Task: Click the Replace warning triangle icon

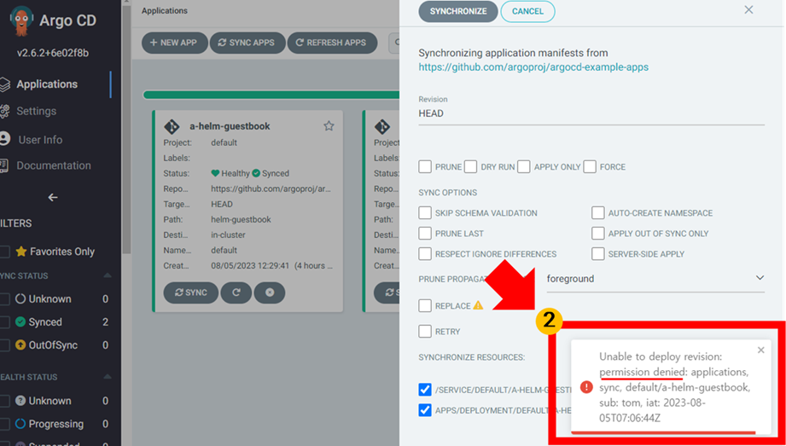Action: pyautogui.click(x=478, y=304)
